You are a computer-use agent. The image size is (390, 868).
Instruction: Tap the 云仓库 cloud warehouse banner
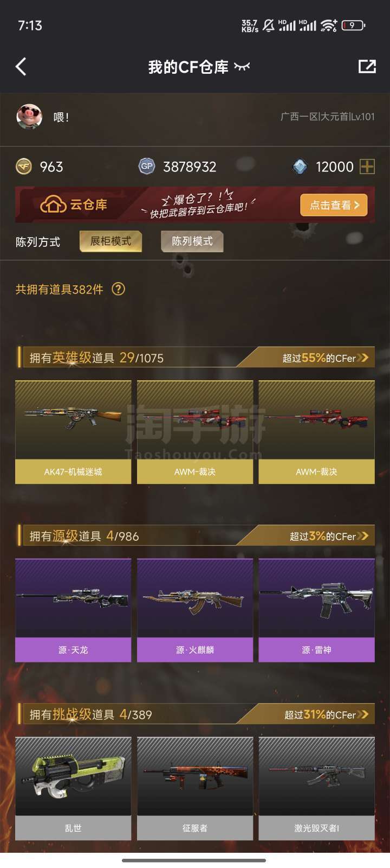195,205
